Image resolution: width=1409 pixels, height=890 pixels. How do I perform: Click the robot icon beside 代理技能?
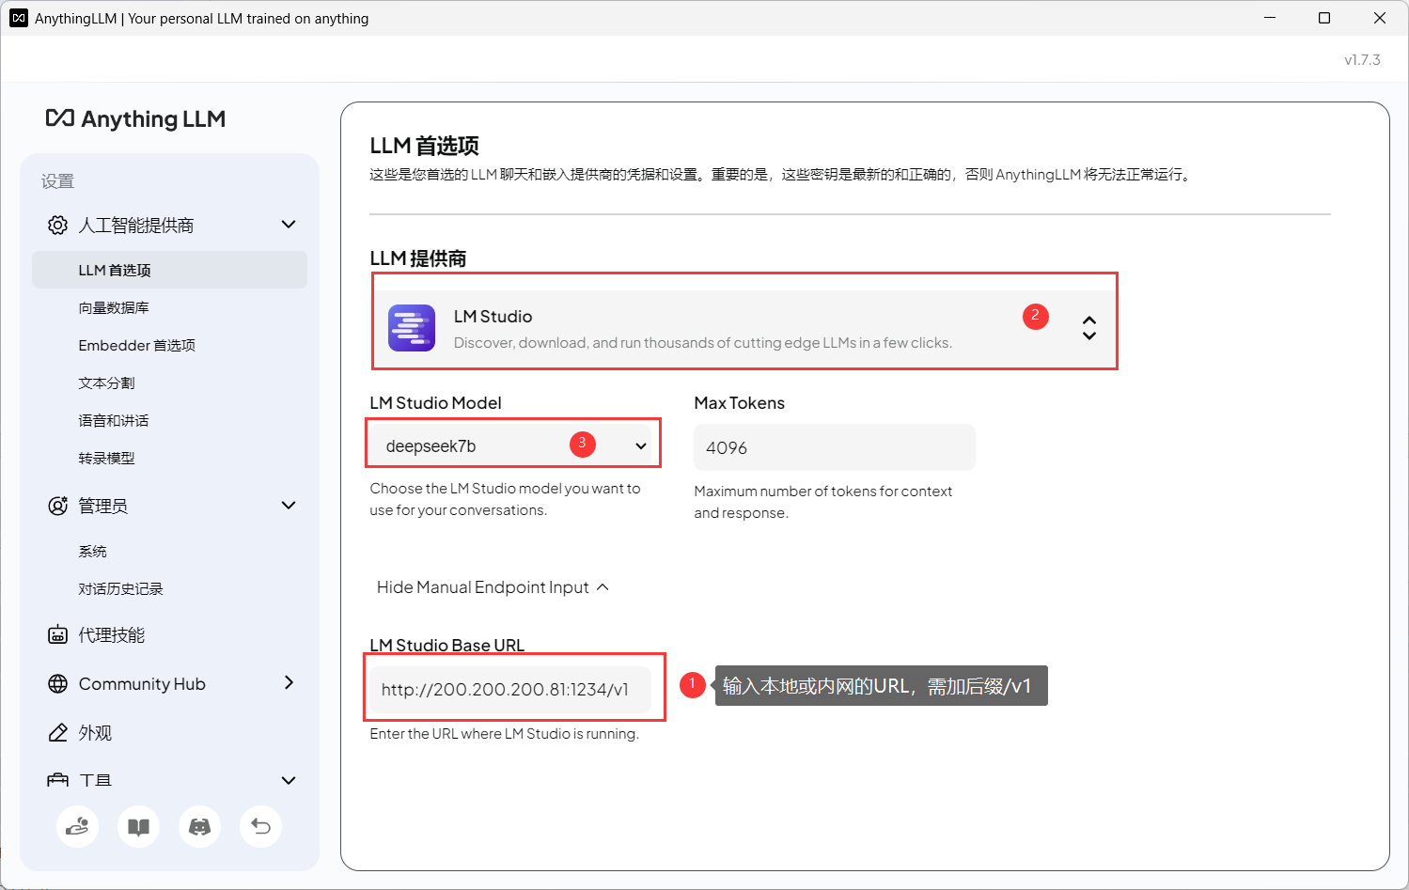point(57,634)
